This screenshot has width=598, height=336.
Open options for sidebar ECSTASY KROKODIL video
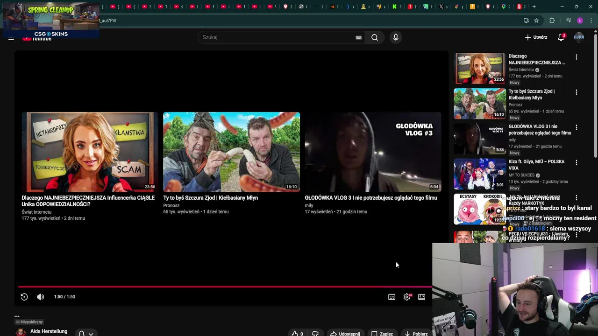[x=577, y=198]
